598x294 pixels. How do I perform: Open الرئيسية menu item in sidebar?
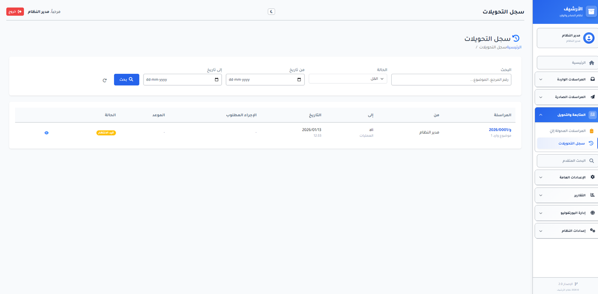click(567, 63)
